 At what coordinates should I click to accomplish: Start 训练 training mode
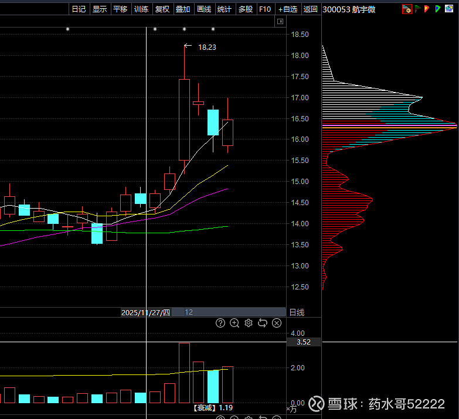[x=141, y=9]
